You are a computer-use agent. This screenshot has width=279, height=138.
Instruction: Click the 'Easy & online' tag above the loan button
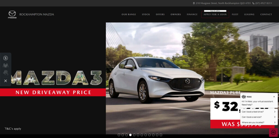coord(215,11)
